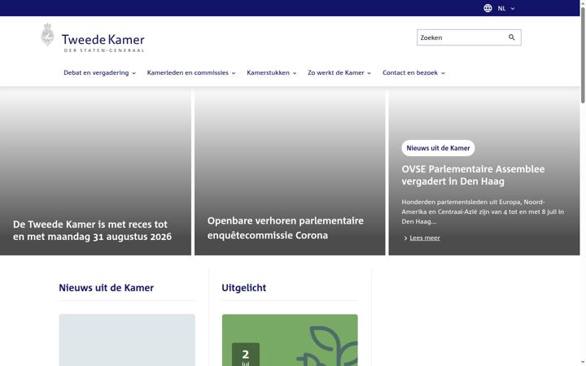586x366 pixels.
Task: Open Contact en bezoek menu
Action: click(x=413, y=73)
